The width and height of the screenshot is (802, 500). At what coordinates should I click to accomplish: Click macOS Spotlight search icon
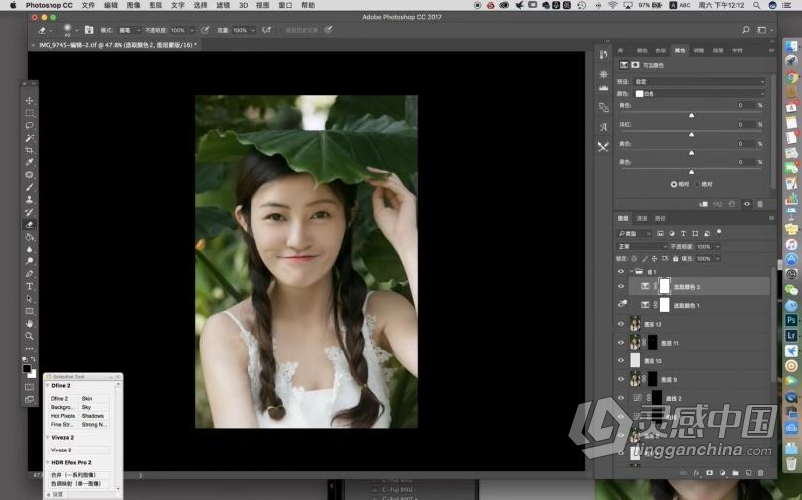click(x=756, y=5)
